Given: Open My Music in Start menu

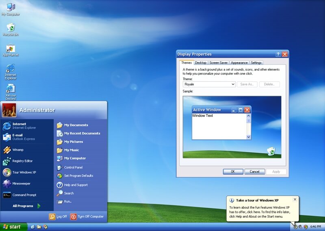Looking at the screenshot, I should click(x=80, y=150).
